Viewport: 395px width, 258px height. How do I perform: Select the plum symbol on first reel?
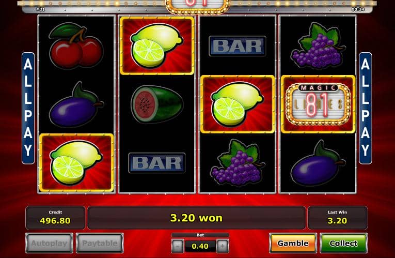coord(76,104)
